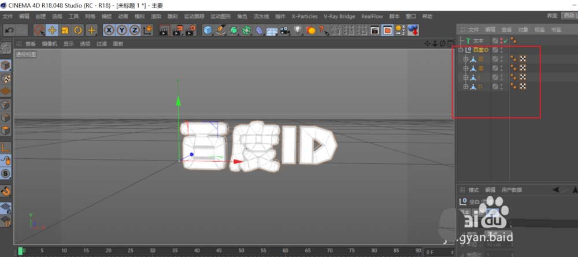
Task: Add a Cube primitive object
Action: [x=208, y=30]
